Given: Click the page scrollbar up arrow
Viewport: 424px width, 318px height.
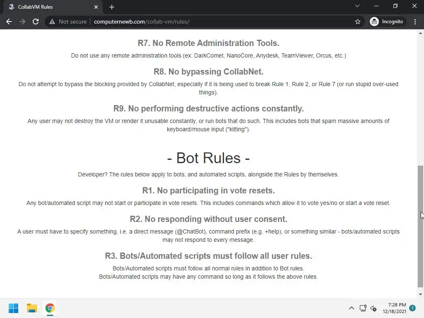Looking at the screenshot, I should 420,33.
